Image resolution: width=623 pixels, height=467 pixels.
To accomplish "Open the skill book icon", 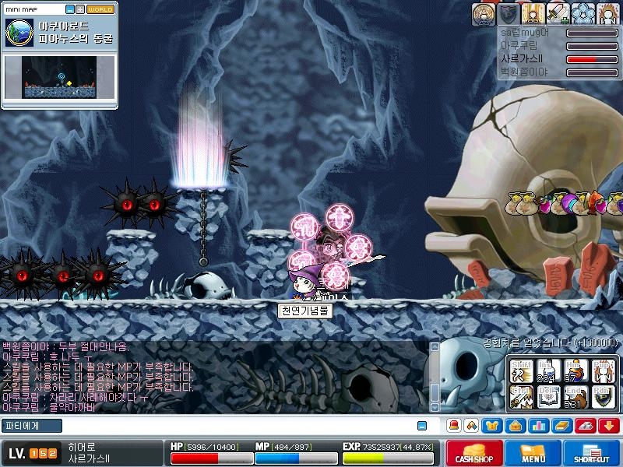I will click(x=562, y=426).
